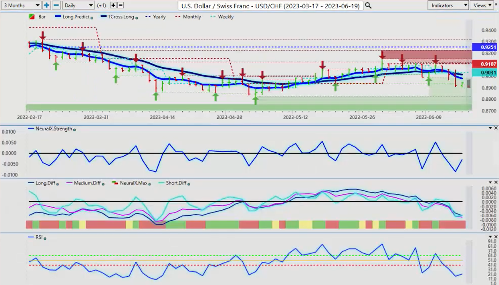Click settings dot beside NeuralX.Strength label
This screenshot has height=285, width=499.
(75, 129)
